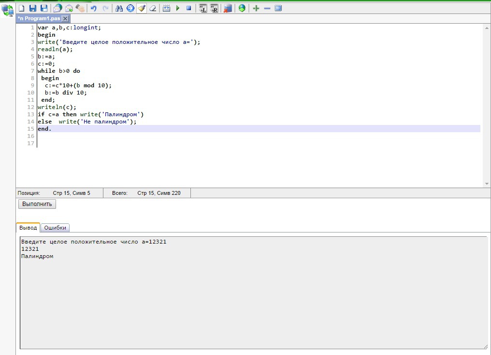Stop execution with the blue square icon
This screenshot has height=355, width=491.
click(189, 8)
